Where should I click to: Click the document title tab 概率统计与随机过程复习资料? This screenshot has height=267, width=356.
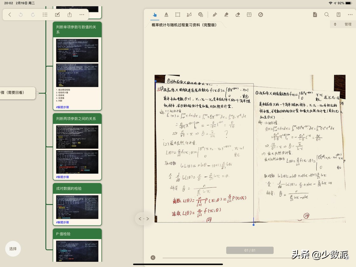[x=184, y=25]
